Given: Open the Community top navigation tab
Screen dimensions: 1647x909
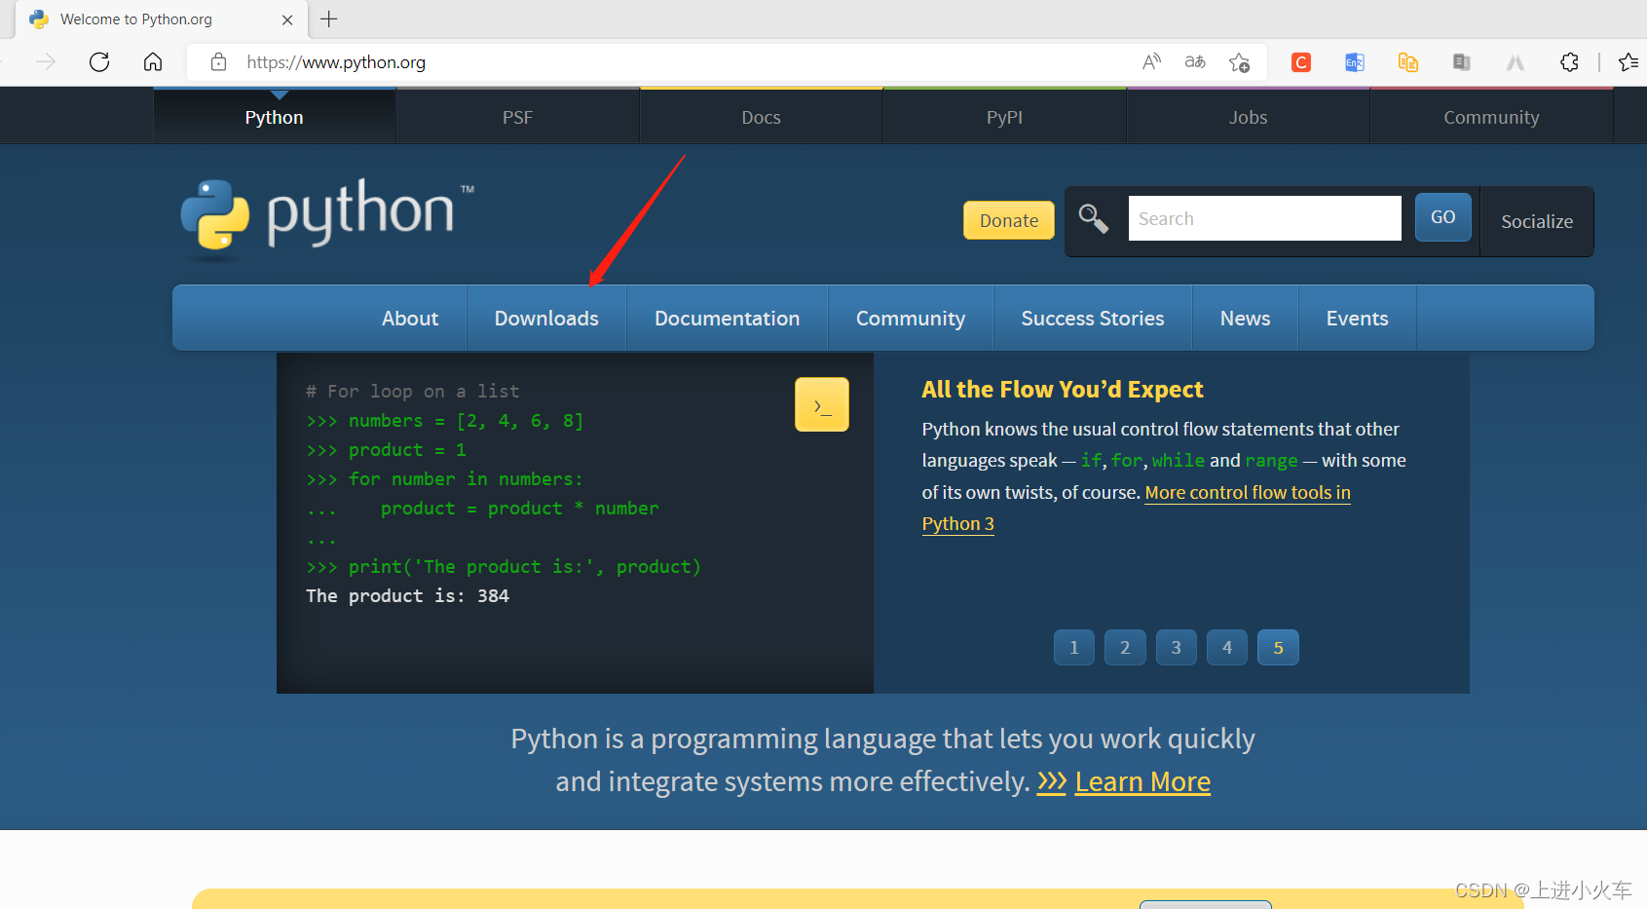Looking at the screenshot, I should (x=1492, y=117).
